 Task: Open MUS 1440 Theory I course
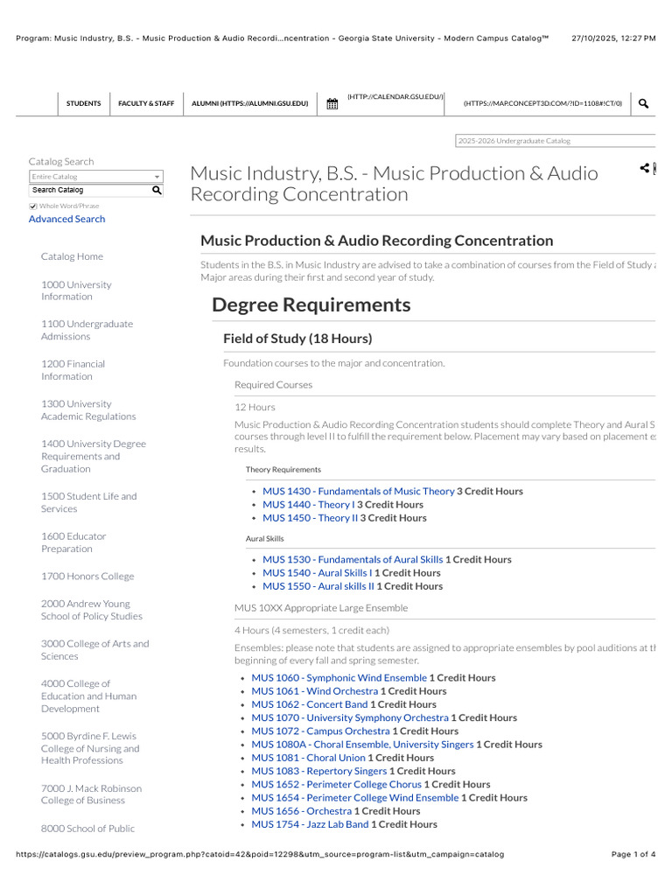coord(309,505)
